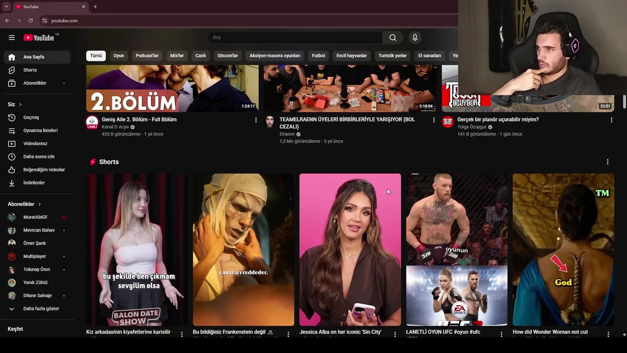Expand the Siz section chevron

[x=20, y=104]
